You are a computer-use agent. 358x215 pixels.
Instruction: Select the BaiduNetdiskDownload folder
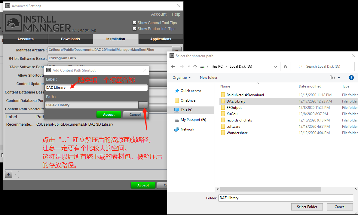coord(245,95)
